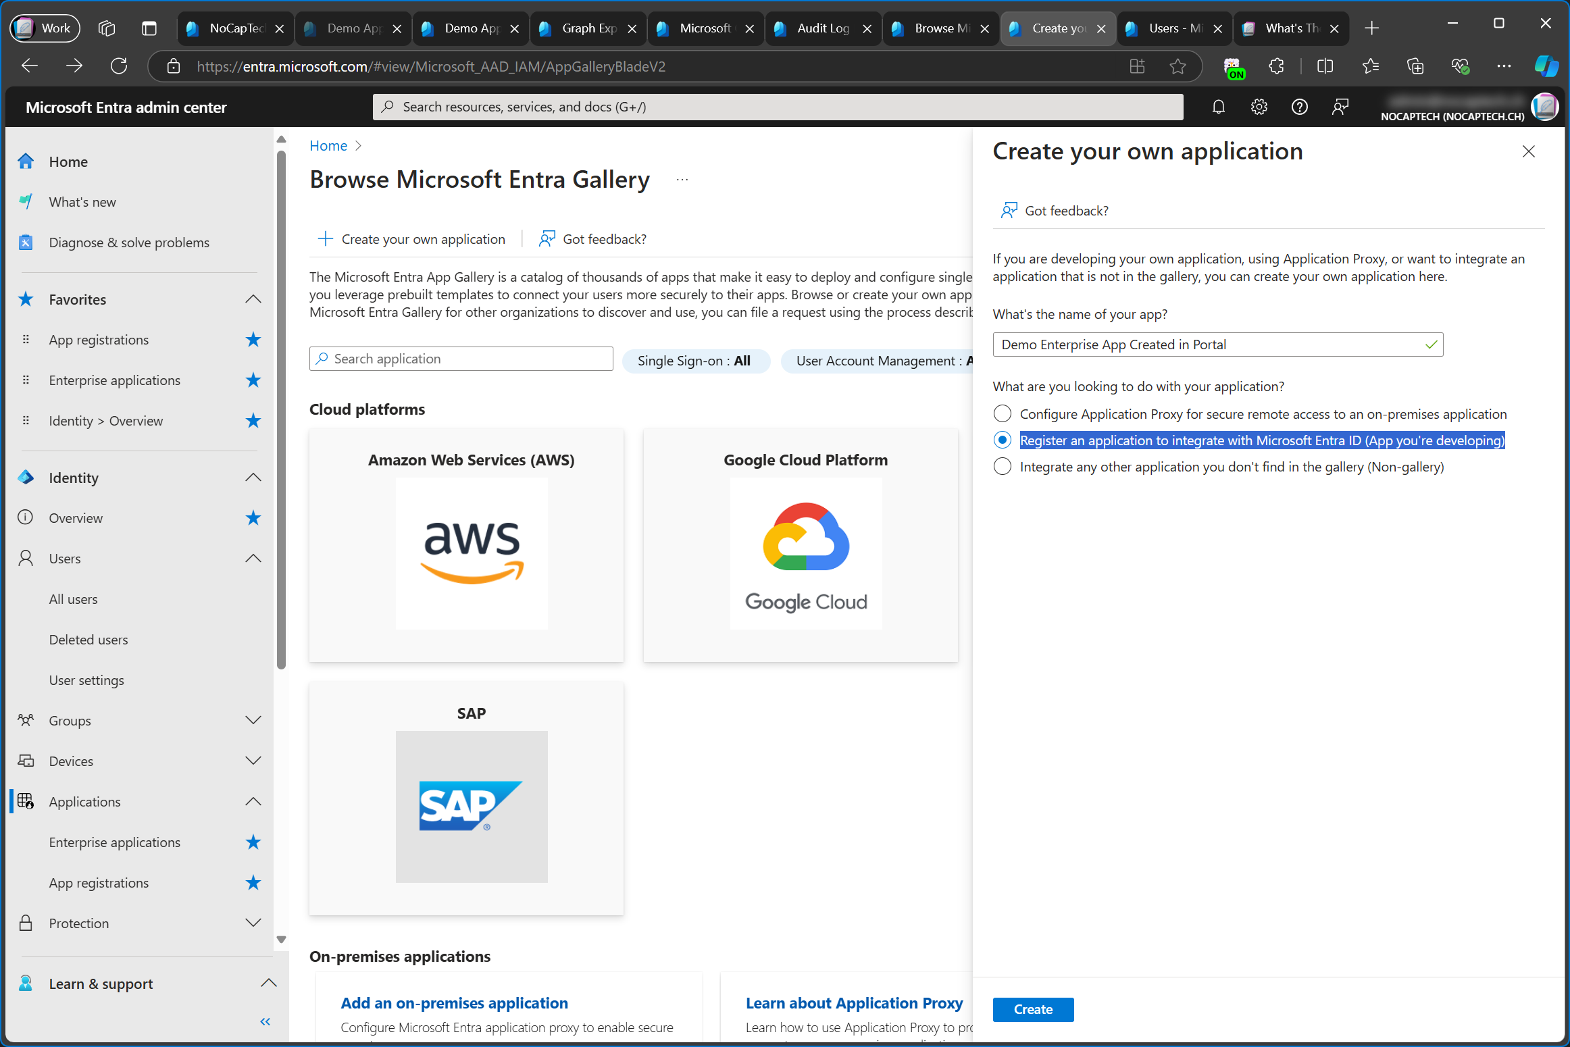Click the settings gear icon in top bar

1259,107
